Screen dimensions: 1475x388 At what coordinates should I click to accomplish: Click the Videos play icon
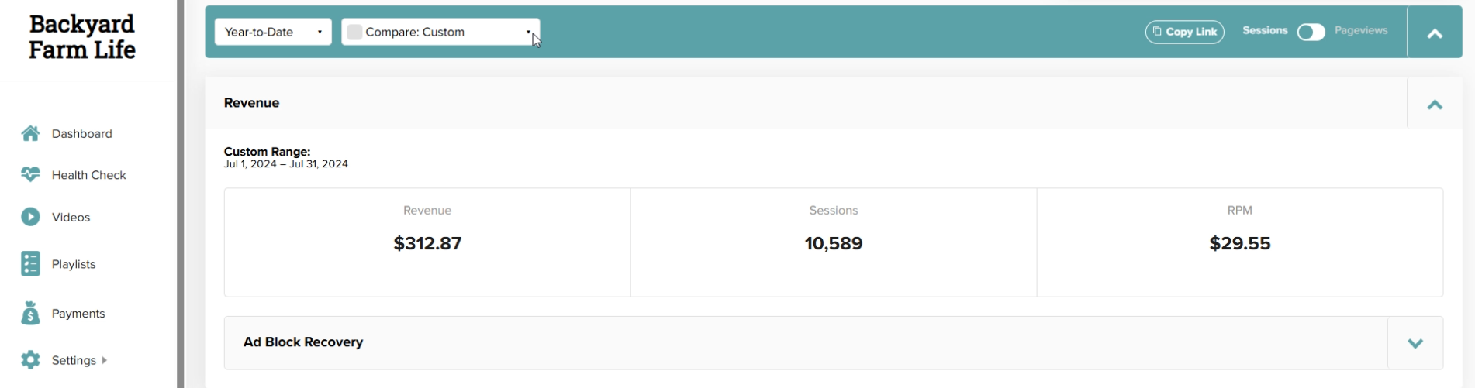point(30,217)
